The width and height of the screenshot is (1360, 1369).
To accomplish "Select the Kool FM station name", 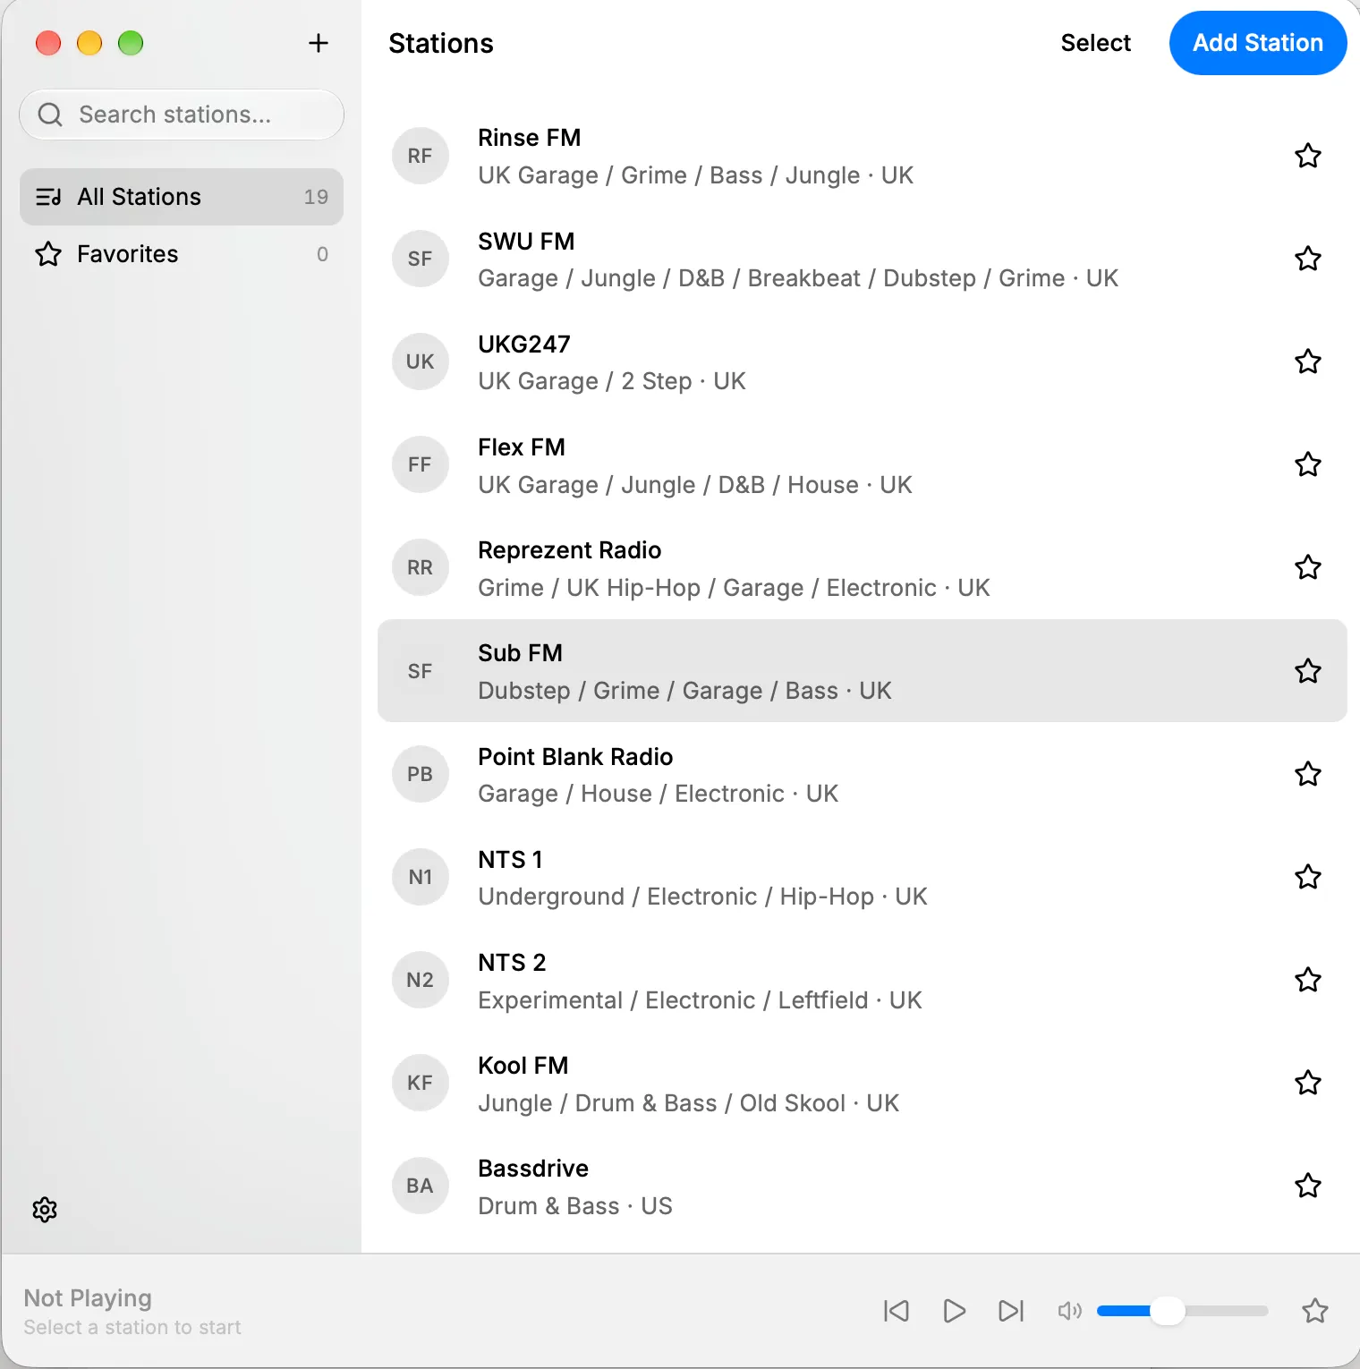I will click(x=523, y=1066).
